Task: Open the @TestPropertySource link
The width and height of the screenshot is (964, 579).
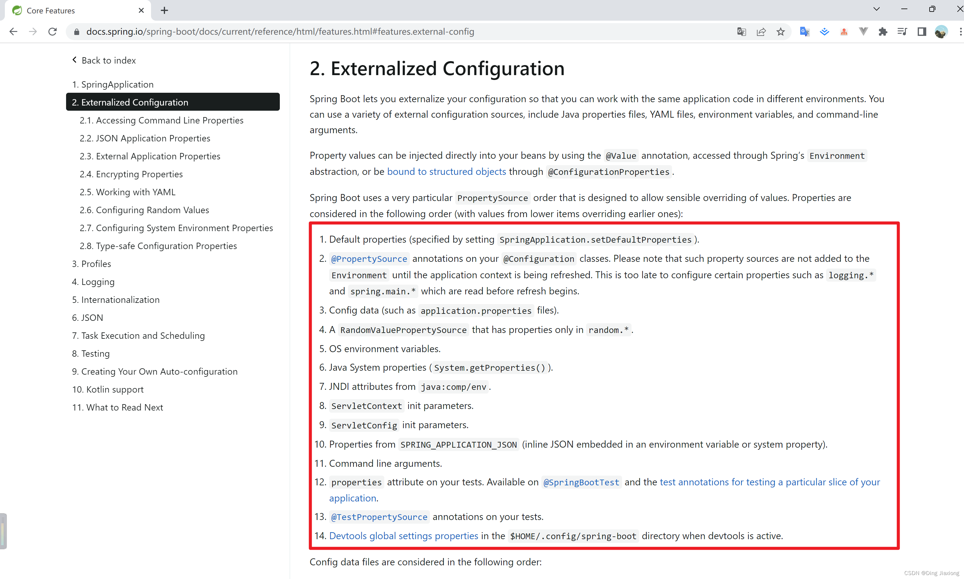Action: click(x=379, y=517)
